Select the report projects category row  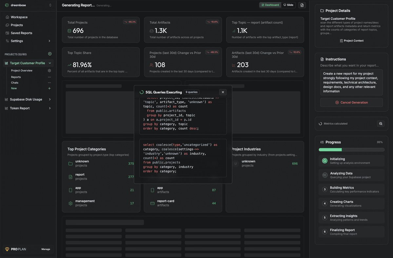click(101, 177)
